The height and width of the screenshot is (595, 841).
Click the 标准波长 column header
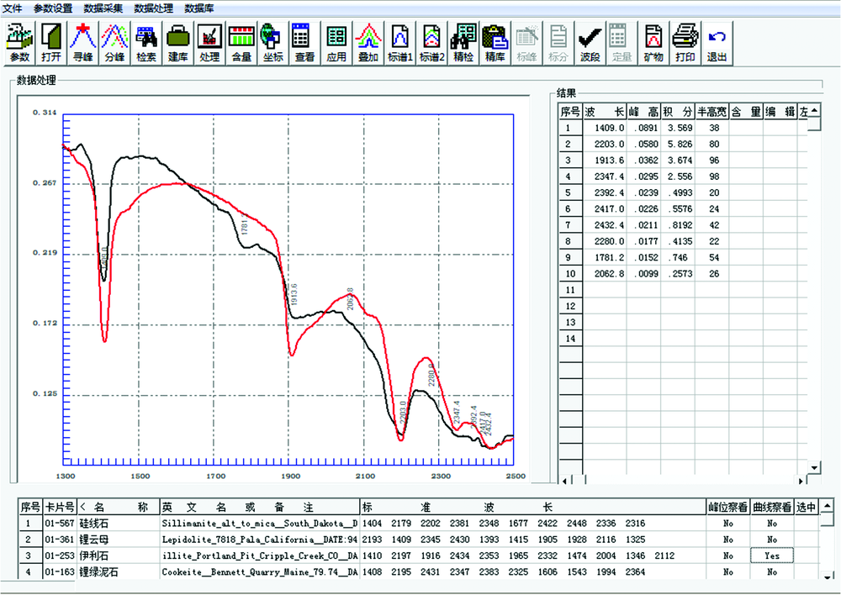point(530,507)
